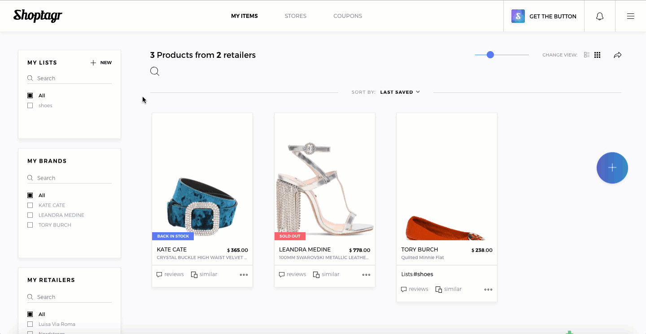Image resolution: width=646 pixels, height=334 pixels.
Task: Check All in My Brands
Action: point(30,195)
